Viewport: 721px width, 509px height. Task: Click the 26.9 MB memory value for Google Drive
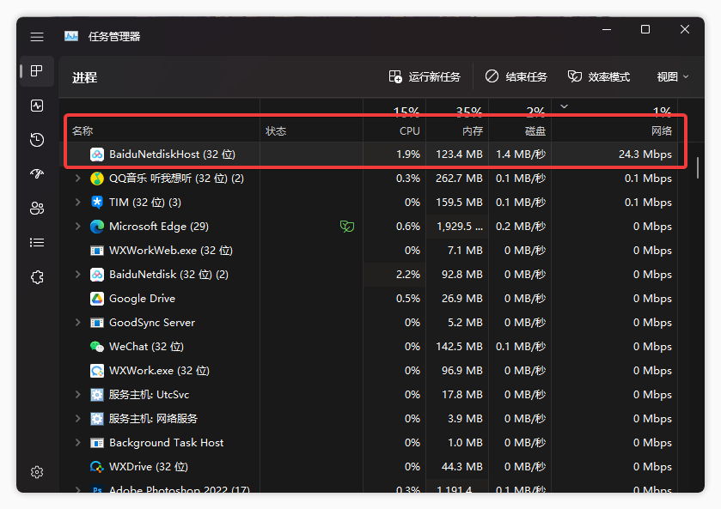(461, 299)
